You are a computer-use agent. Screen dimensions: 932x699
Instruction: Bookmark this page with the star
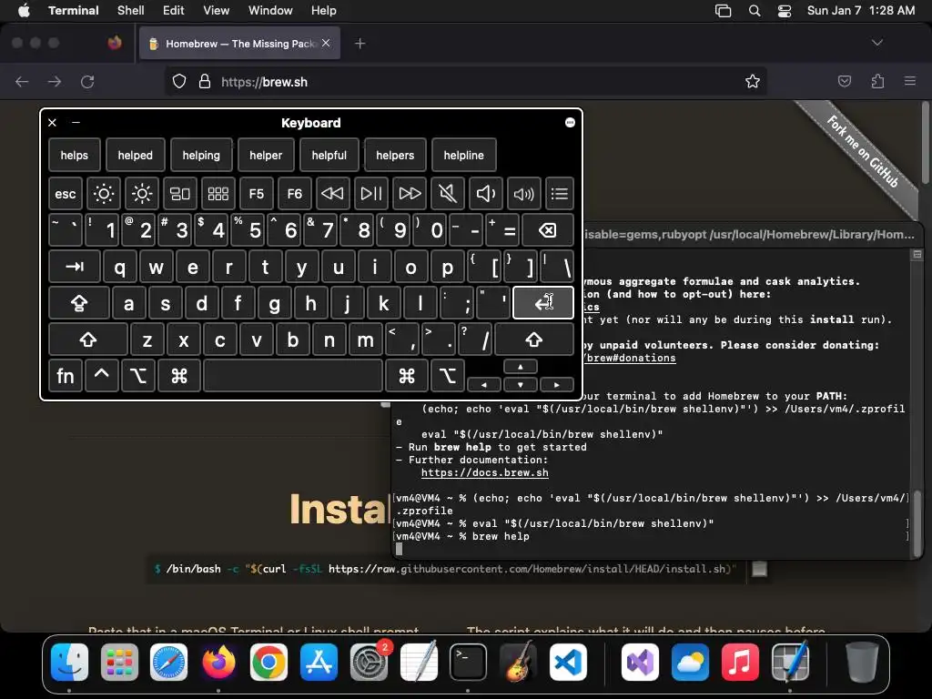(752, 81)
